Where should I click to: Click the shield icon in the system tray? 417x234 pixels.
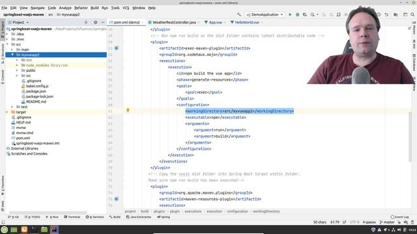[373, 229]
